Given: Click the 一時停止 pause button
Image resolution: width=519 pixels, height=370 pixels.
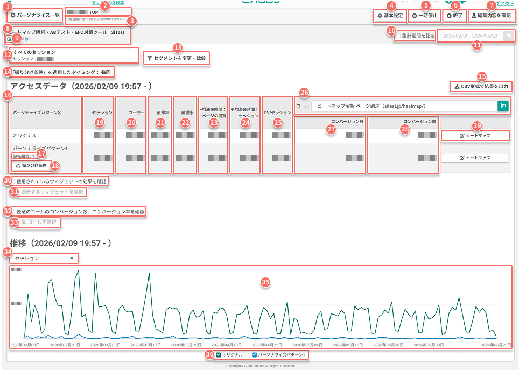Looking at the screenshot, I should [x=424, y=16].
